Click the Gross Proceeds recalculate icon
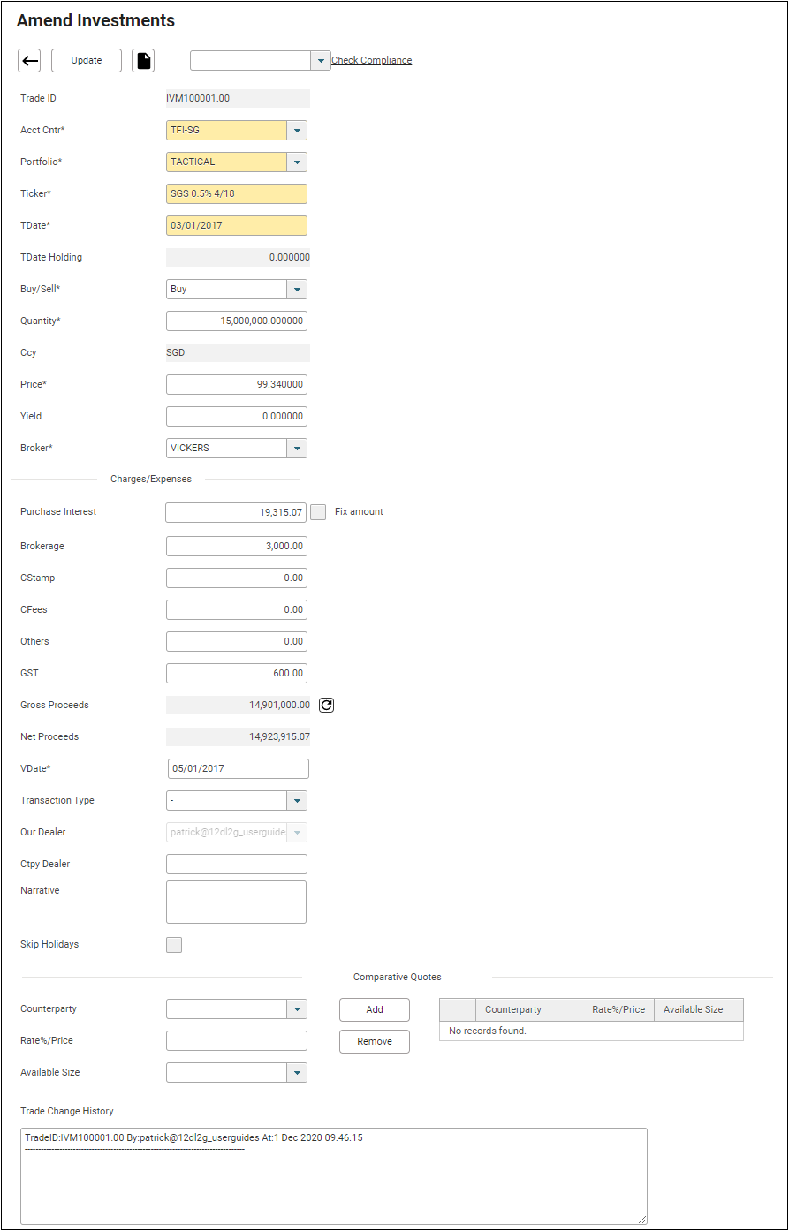Screen dimensions: 789x1231 (x=327, y=705)
